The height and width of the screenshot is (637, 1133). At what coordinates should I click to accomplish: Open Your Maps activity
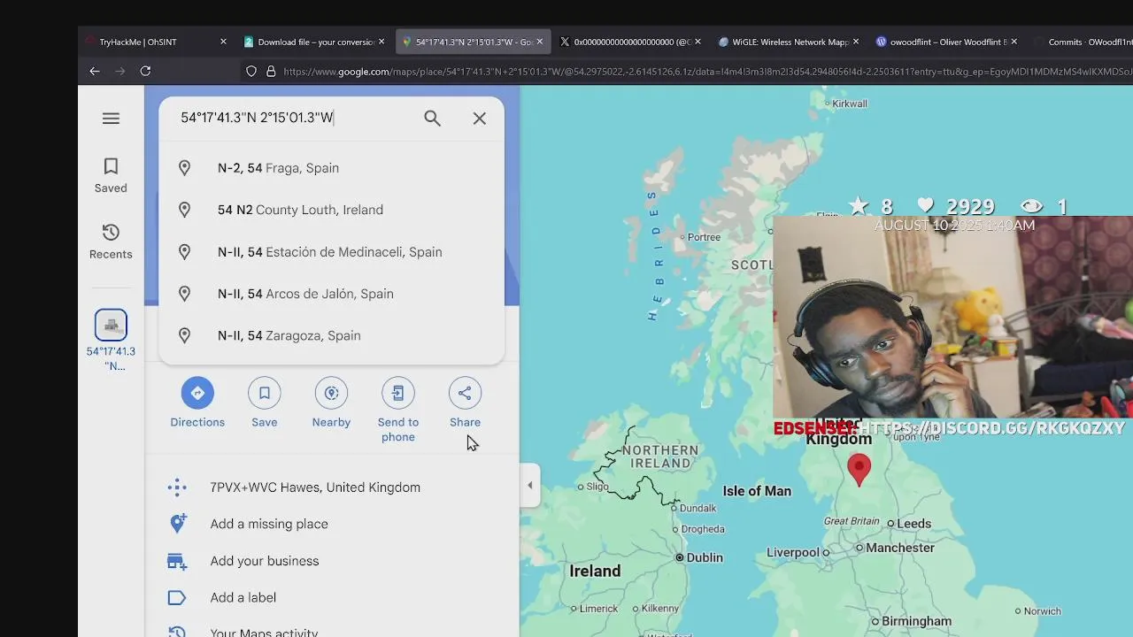point(331,633)
